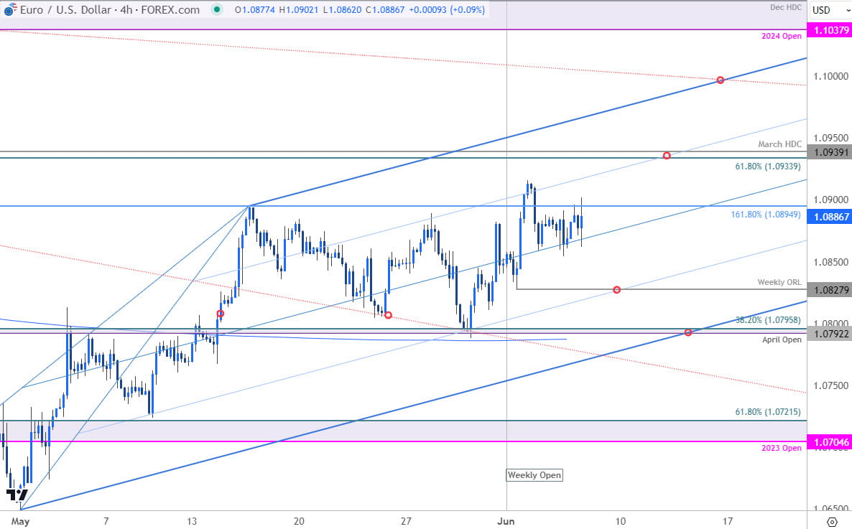The image size is (852, 529).
Task: Click the 2023 Open label
Action: pyautogui.click(x=782, y=448)
